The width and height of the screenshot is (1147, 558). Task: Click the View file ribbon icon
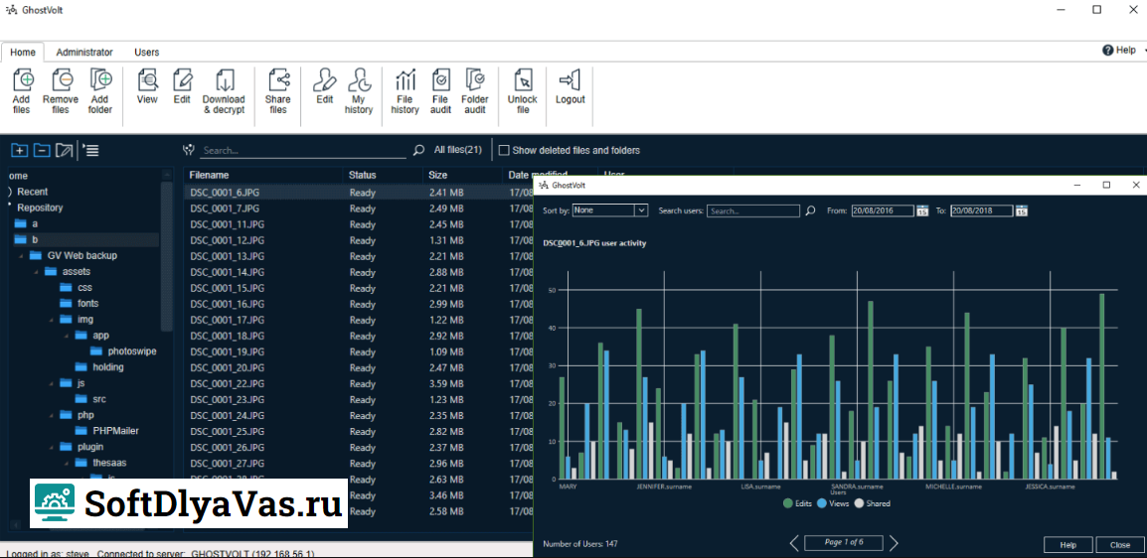tap(148, 79)
